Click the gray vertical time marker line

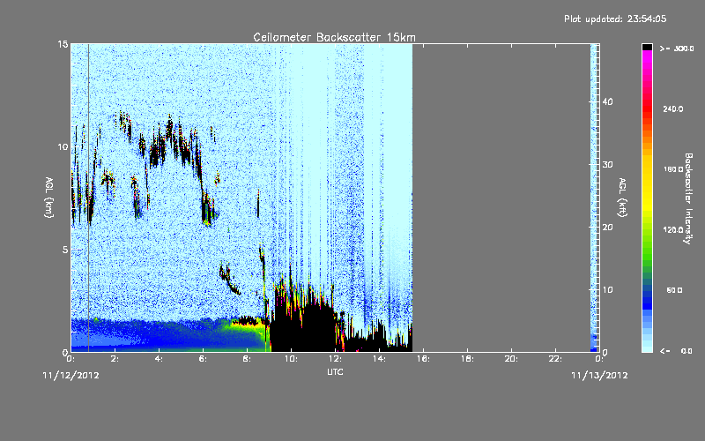coord(89,198)
